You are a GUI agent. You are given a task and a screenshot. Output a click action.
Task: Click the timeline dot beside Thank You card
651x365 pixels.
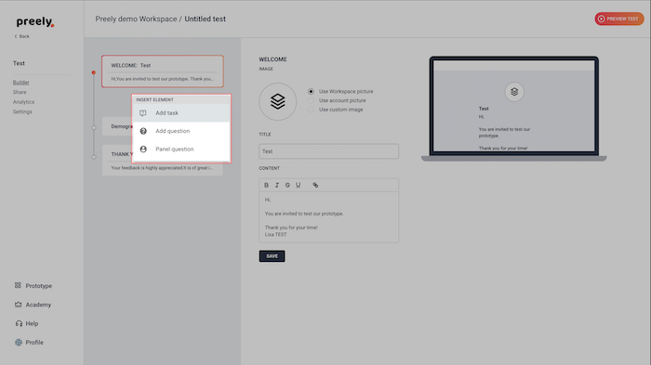94,157
